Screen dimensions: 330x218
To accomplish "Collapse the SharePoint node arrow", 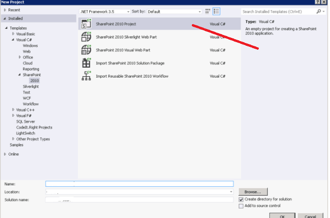I will (19, 75).
